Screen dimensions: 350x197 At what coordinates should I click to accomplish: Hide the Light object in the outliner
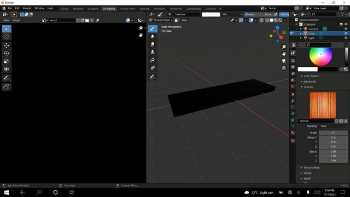click(x=346, y=38)
